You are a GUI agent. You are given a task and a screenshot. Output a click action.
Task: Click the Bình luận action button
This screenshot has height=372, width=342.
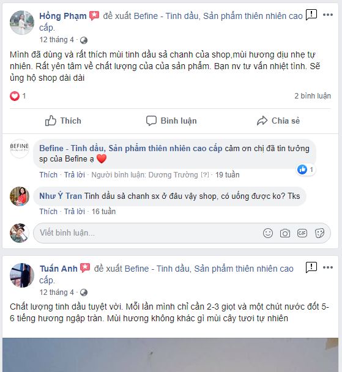click(x=171, y=121)
